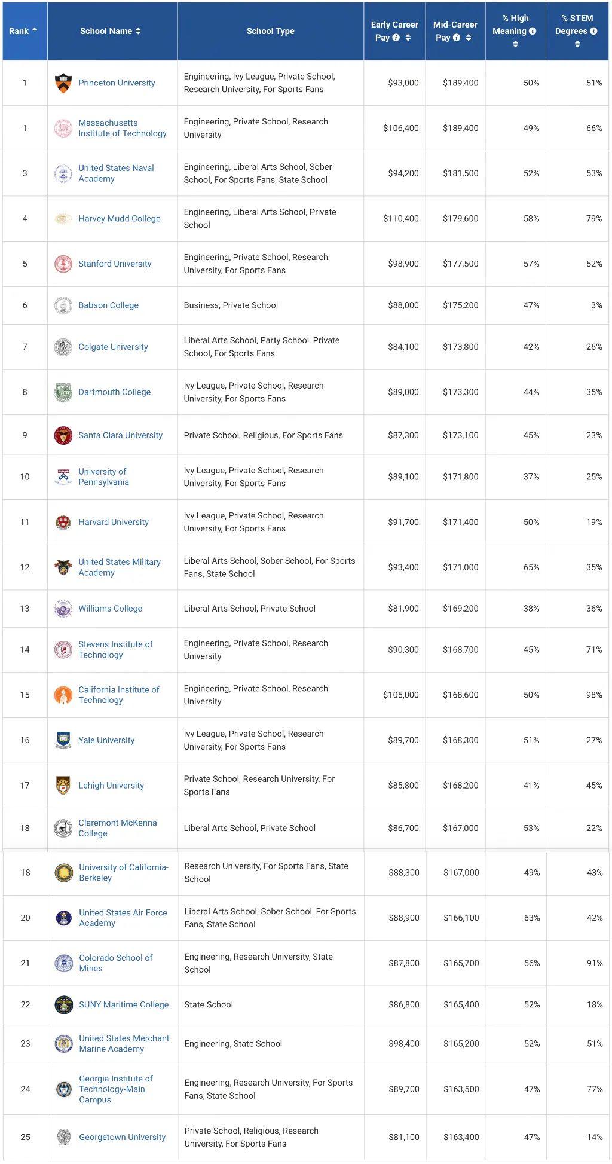Click the School Type column header
Screen dimensions: 612x1164
pyautogui.click(x=270, y=31)
